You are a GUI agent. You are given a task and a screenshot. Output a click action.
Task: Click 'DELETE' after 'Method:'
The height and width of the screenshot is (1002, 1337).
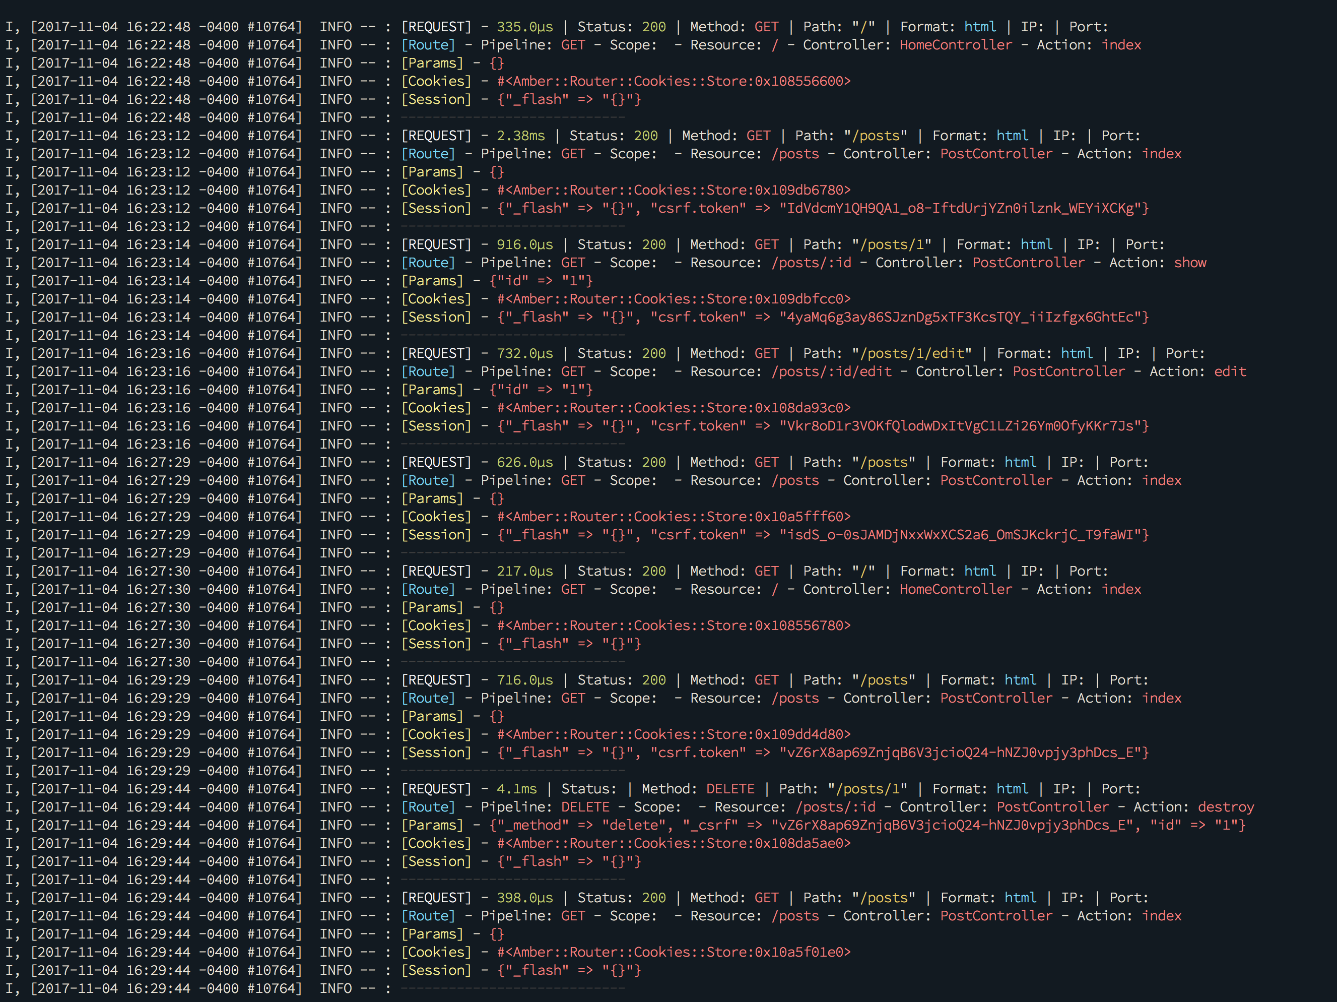coord(730,788)
